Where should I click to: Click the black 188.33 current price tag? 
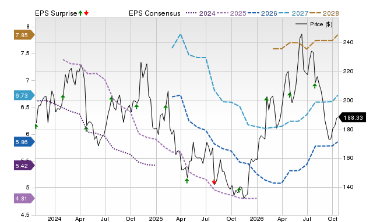tap(352, 117)
